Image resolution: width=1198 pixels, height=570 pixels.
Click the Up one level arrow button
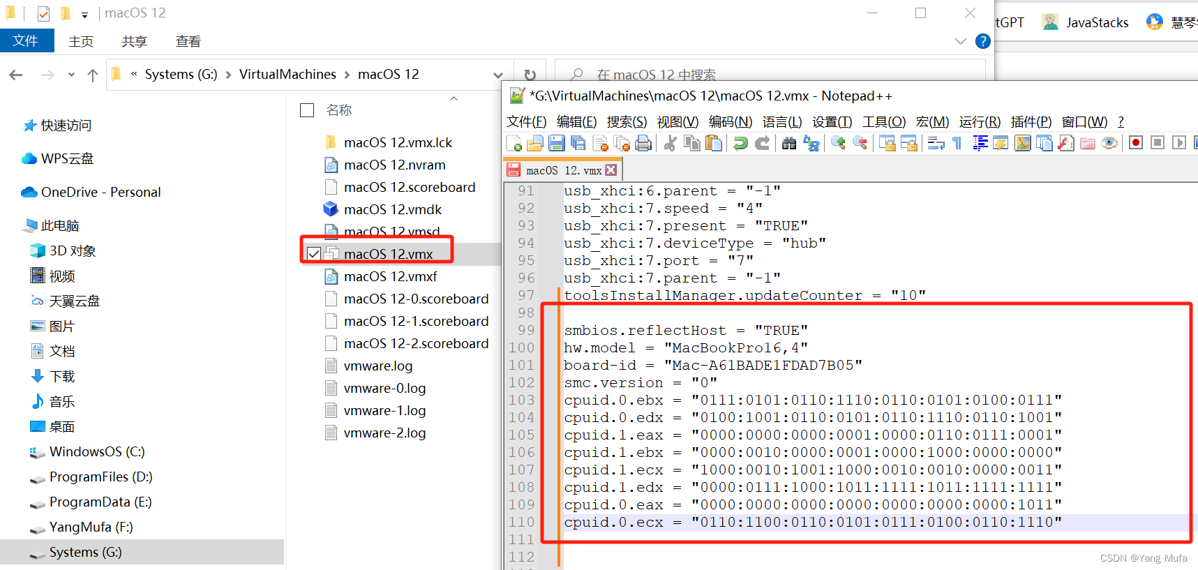tap(93, 75)
